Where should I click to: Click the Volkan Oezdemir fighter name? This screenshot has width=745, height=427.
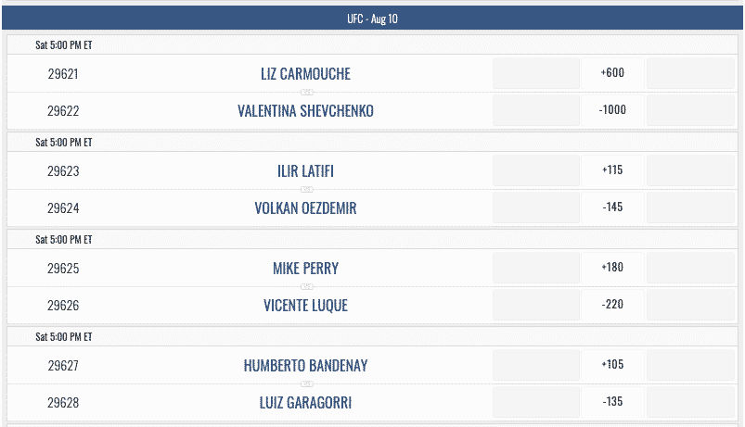pyautogui.click(x=305, y=208)
